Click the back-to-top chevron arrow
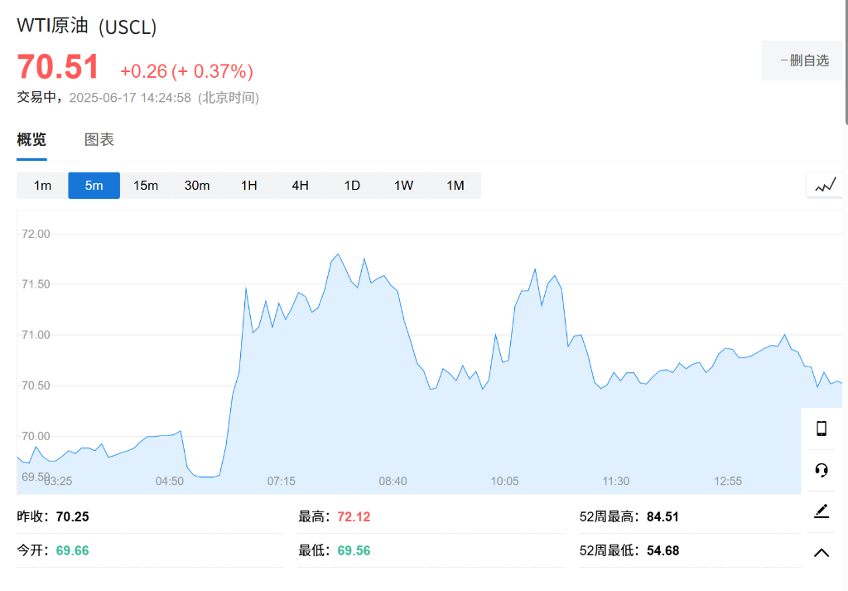 coord(821,553)
